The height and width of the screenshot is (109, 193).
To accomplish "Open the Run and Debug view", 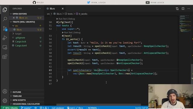I will (5, 38).
